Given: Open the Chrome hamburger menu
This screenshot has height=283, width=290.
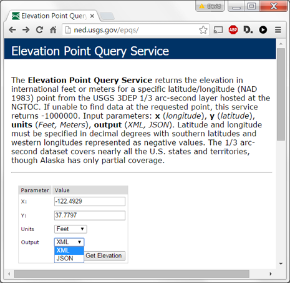Looking at the screenshot, I should point(278,30).
